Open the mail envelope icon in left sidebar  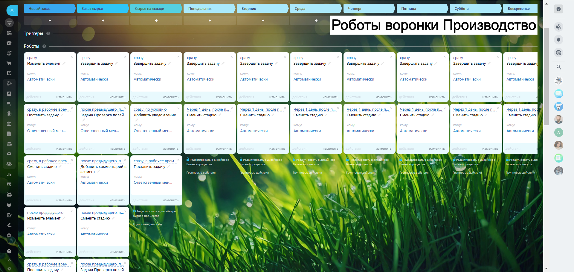(9, 154)
